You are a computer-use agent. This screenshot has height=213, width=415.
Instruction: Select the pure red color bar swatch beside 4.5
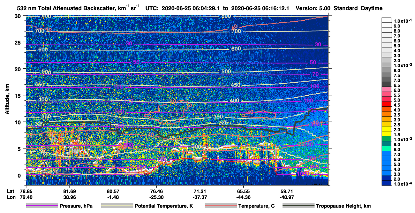(386, 104)
